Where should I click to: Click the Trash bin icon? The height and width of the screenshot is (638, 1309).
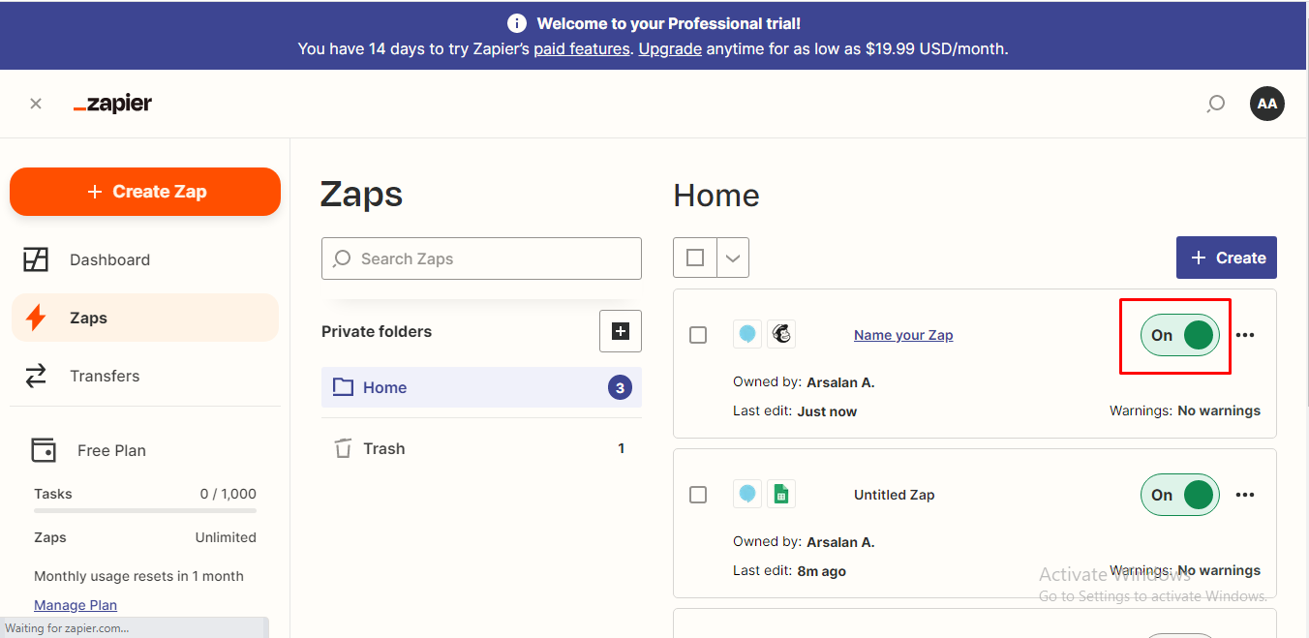[343, 448]
